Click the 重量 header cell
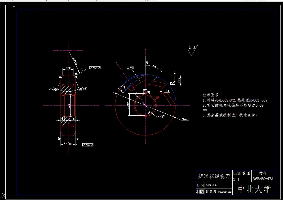The image size is (283, 200). 246,173
